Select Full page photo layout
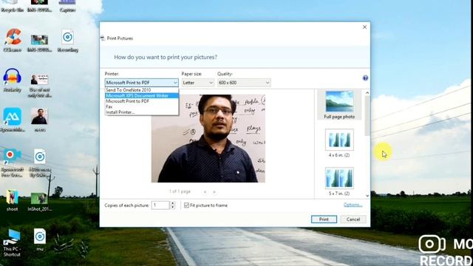The width and height of the screenshot is (473, 266). (x=339, y=105)
